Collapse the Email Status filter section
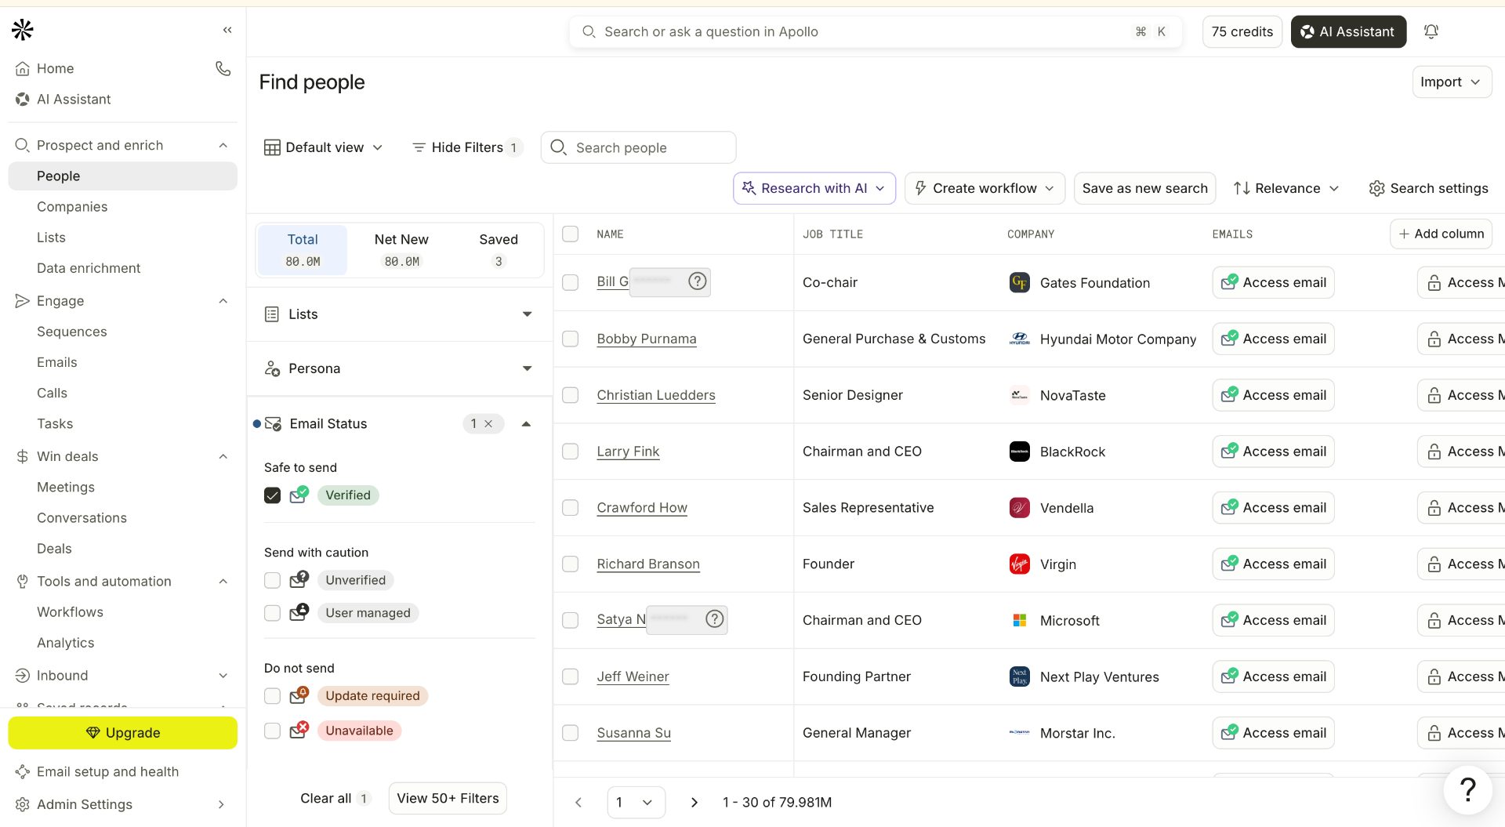 (x=527, y=423)
